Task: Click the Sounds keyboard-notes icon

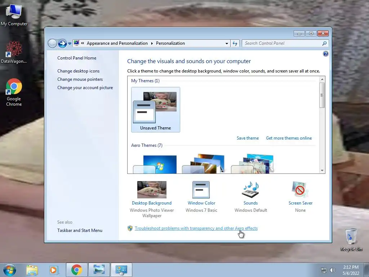Action: pos(250,190)
